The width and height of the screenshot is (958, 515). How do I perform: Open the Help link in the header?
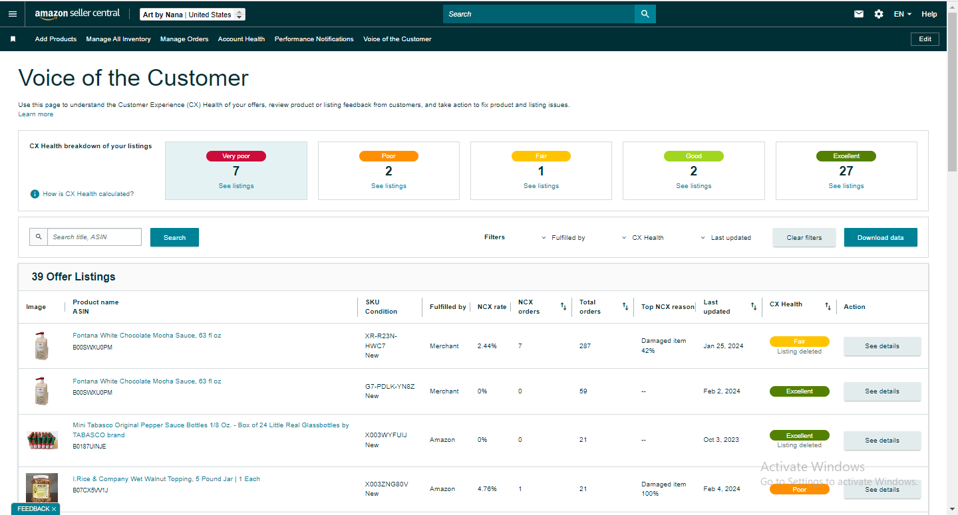click(929, 14)
